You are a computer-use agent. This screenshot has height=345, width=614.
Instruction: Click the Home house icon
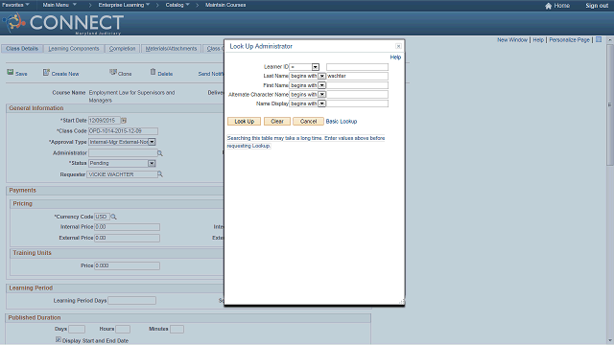click(548, 6)
